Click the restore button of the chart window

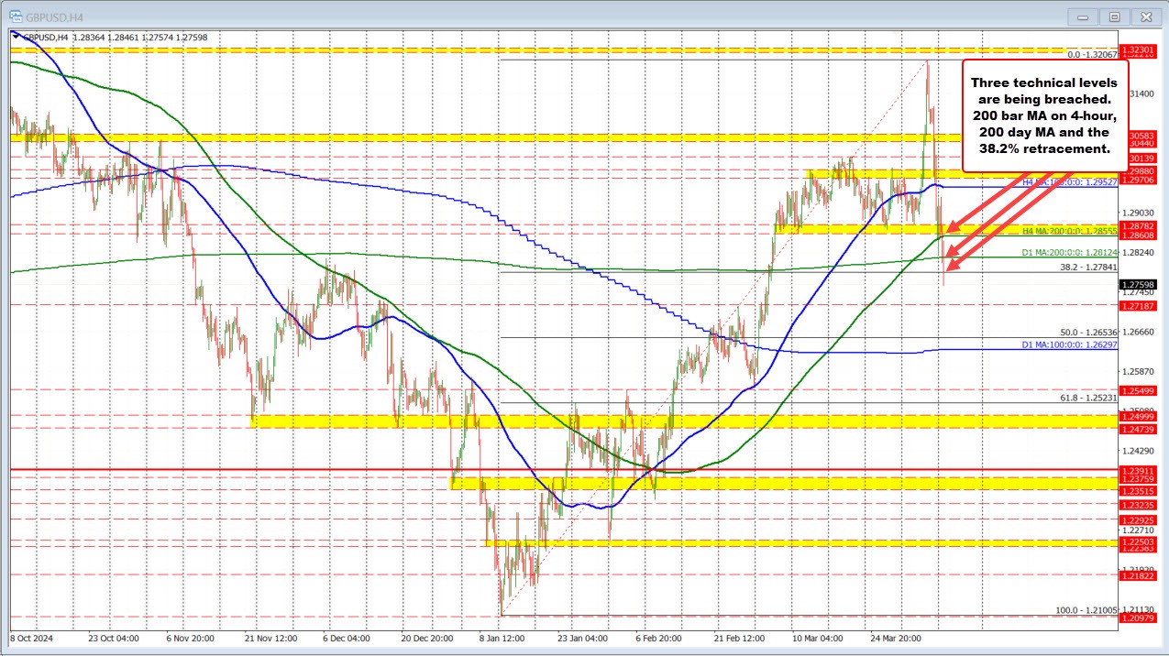(1114, 16)
